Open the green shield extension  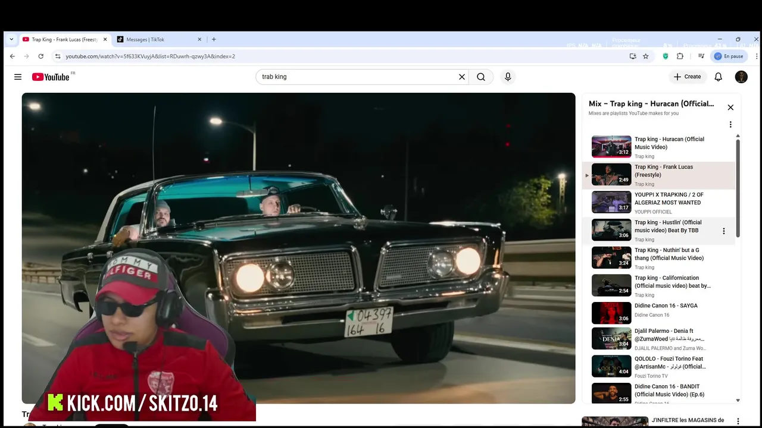point(666,56)
